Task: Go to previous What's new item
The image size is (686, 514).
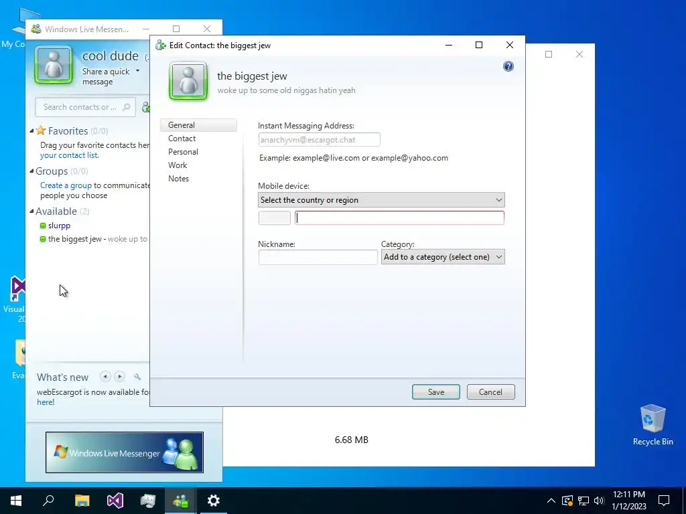Action: coord(105,376)
